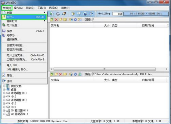Click red X delete icon in ISO pane toolbar
The height and width of the screenshot is (124, 171).
[56, 20]
